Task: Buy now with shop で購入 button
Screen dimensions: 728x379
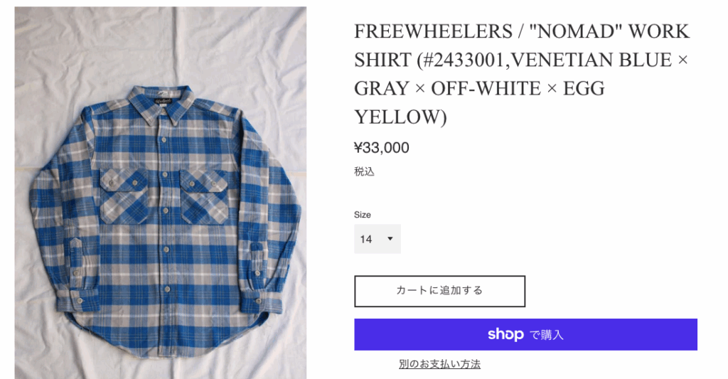Action: pos(525,334)
